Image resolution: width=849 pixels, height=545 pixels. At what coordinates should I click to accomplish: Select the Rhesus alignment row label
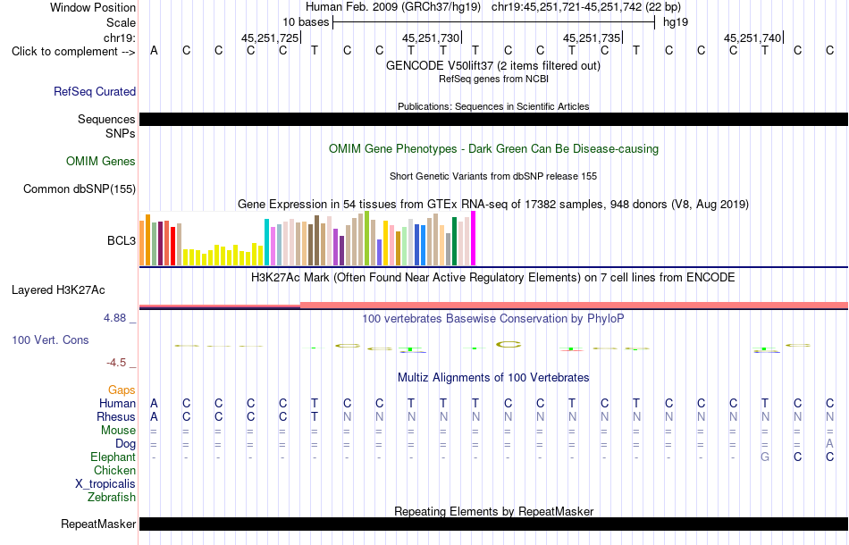pos(116,416)
